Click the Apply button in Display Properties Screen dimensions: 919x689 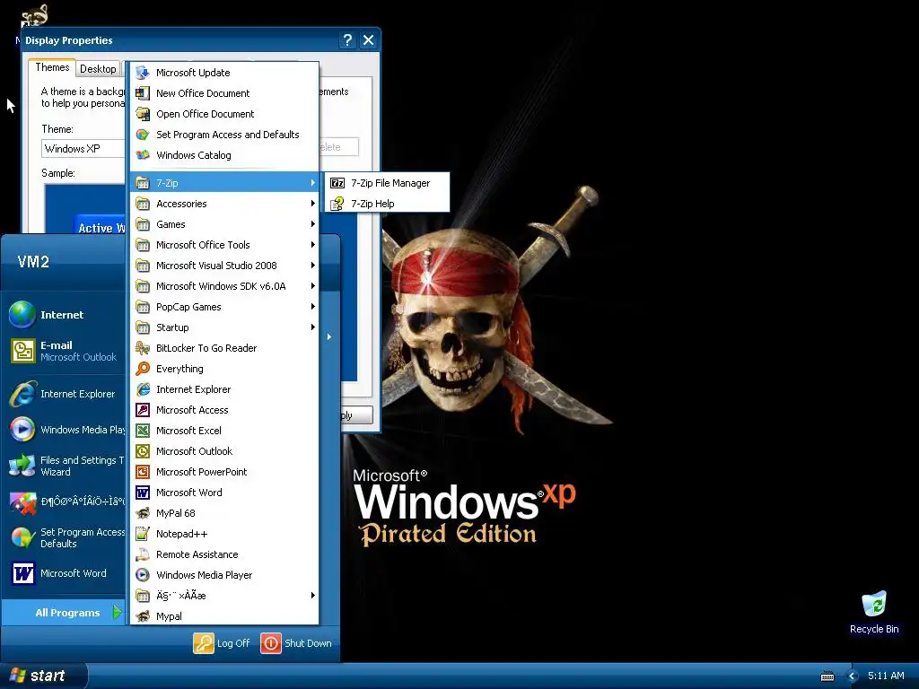click(356, 415)
